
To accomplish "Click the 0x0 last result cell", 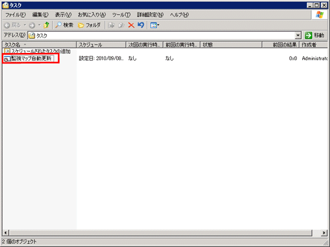I will coord(293,58).
